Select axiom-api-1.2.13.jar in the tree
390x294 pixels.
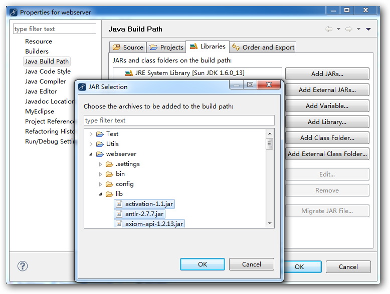click(x=149, y=223)
